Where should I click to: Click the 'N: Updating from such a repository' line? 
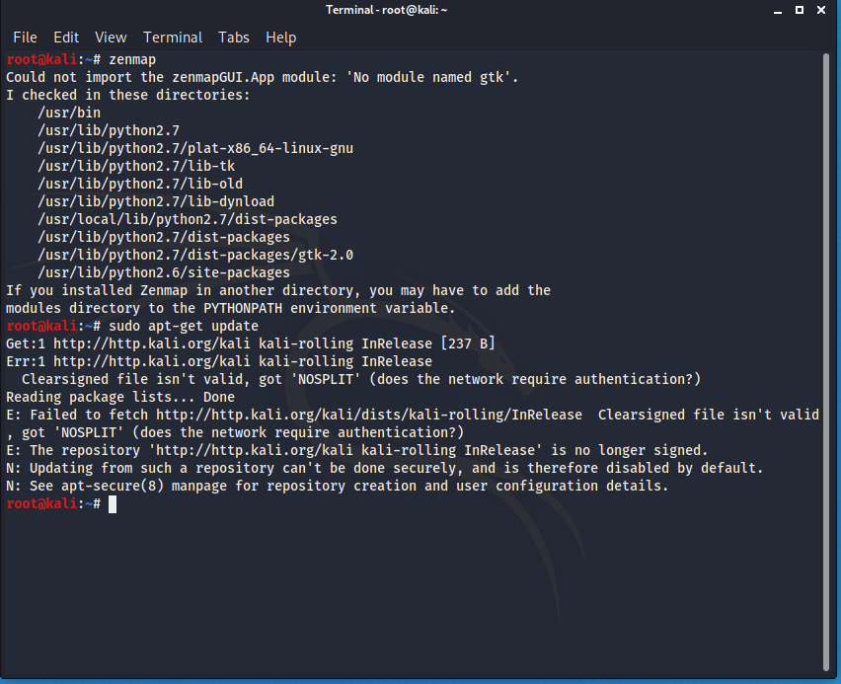click(x=385, y=469)
